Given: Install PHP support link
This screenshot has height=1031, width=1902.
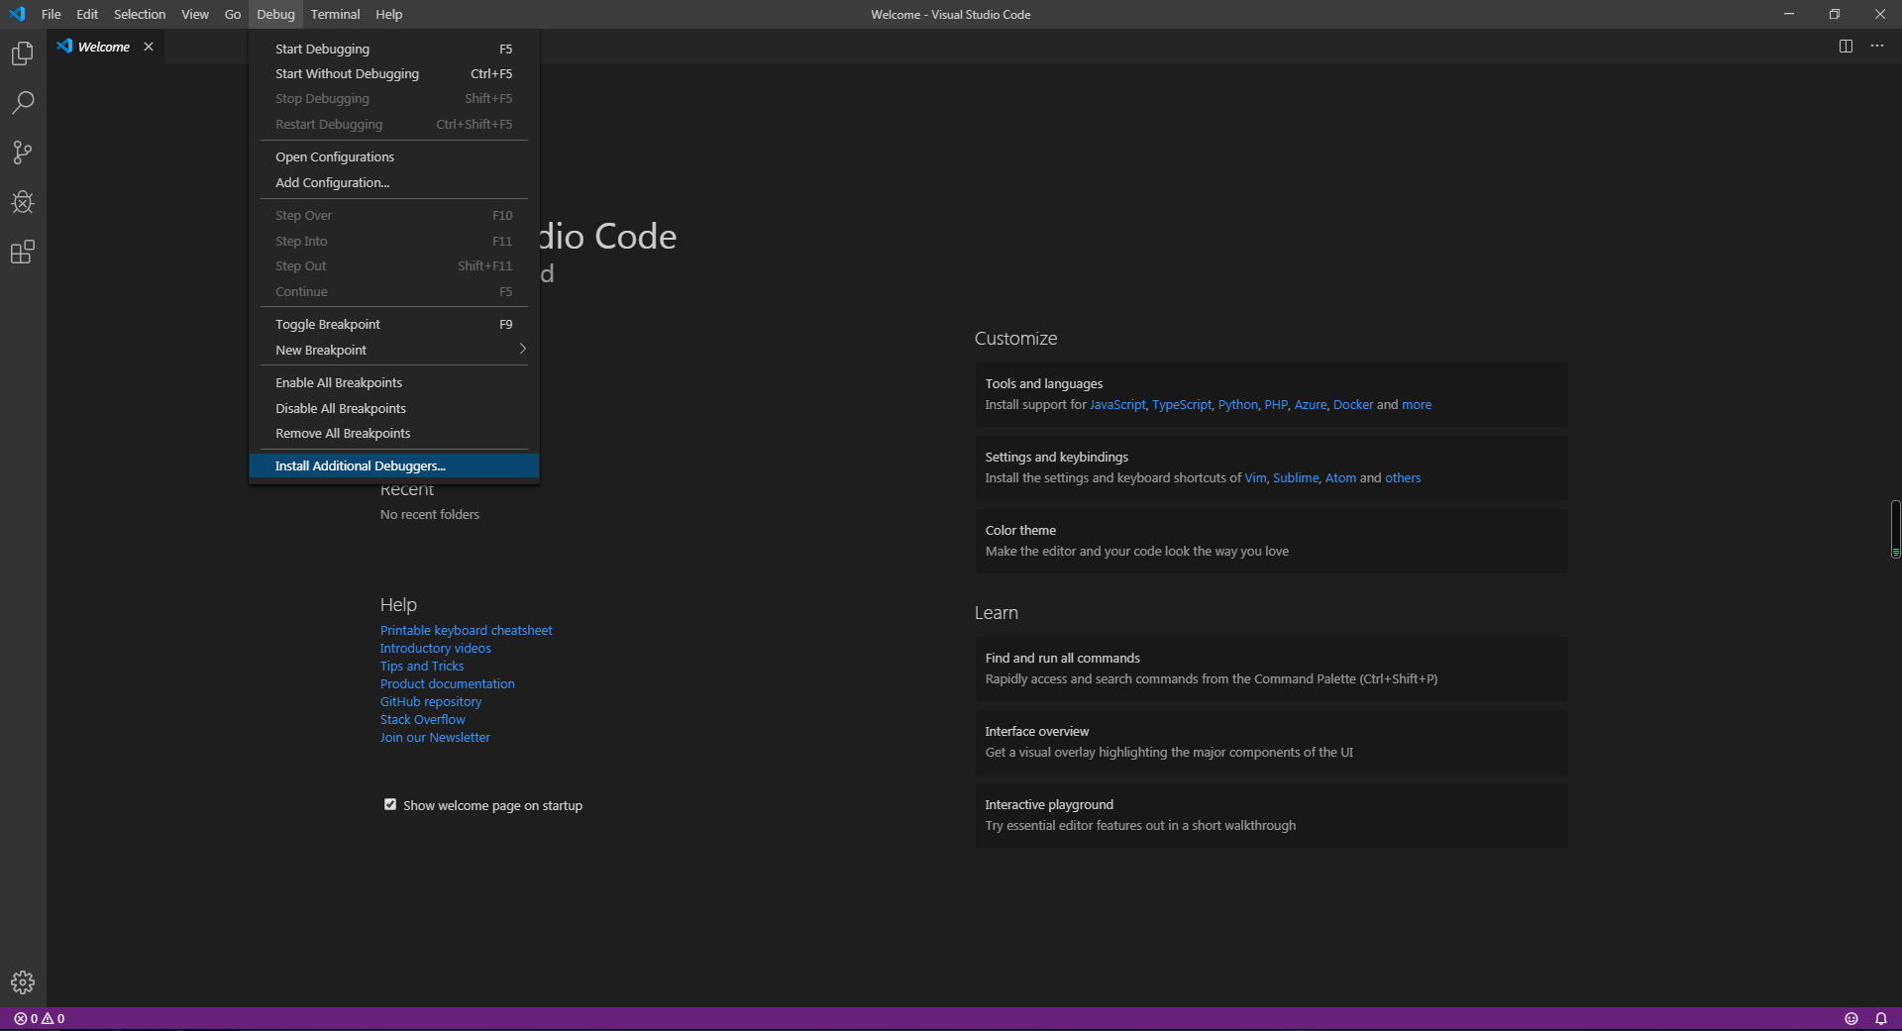Looking at the screenshot, I should coord(1276,404).
